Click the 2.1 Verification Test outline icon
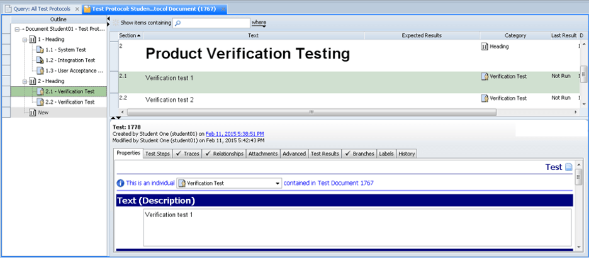The width and height of the screenshot is (589, 258). tap(40, 92)
